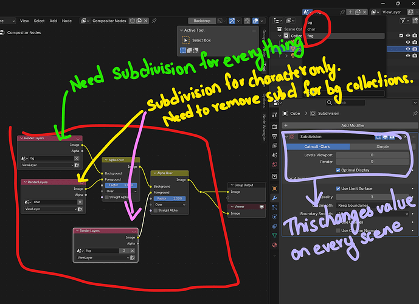Open the Output properties tab

point(274,136)
